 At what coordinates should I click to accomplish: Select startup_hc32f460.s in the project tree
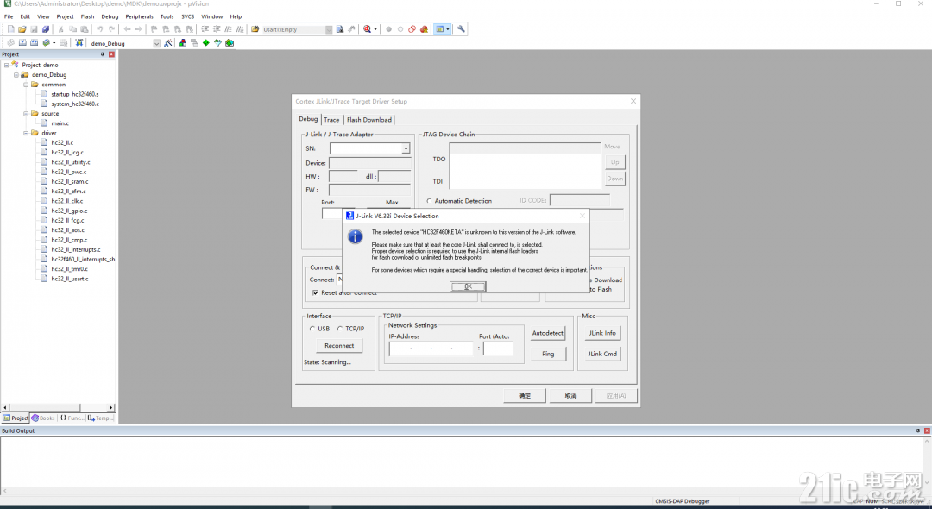75,94
